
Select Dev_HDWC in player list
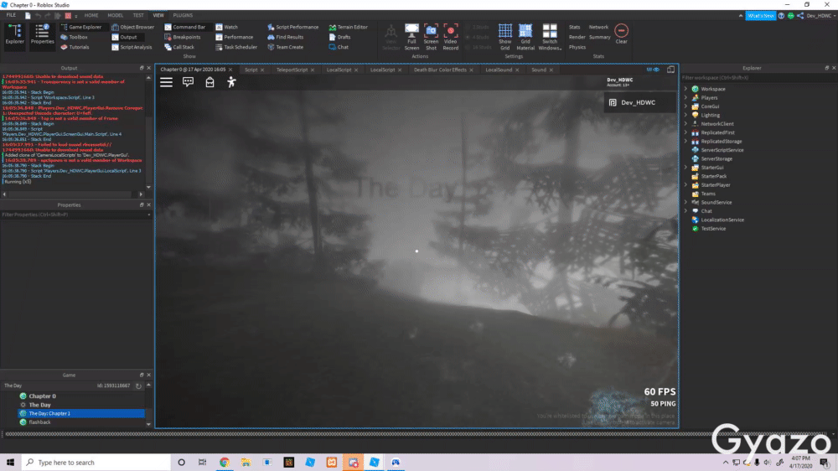point(639,102)
